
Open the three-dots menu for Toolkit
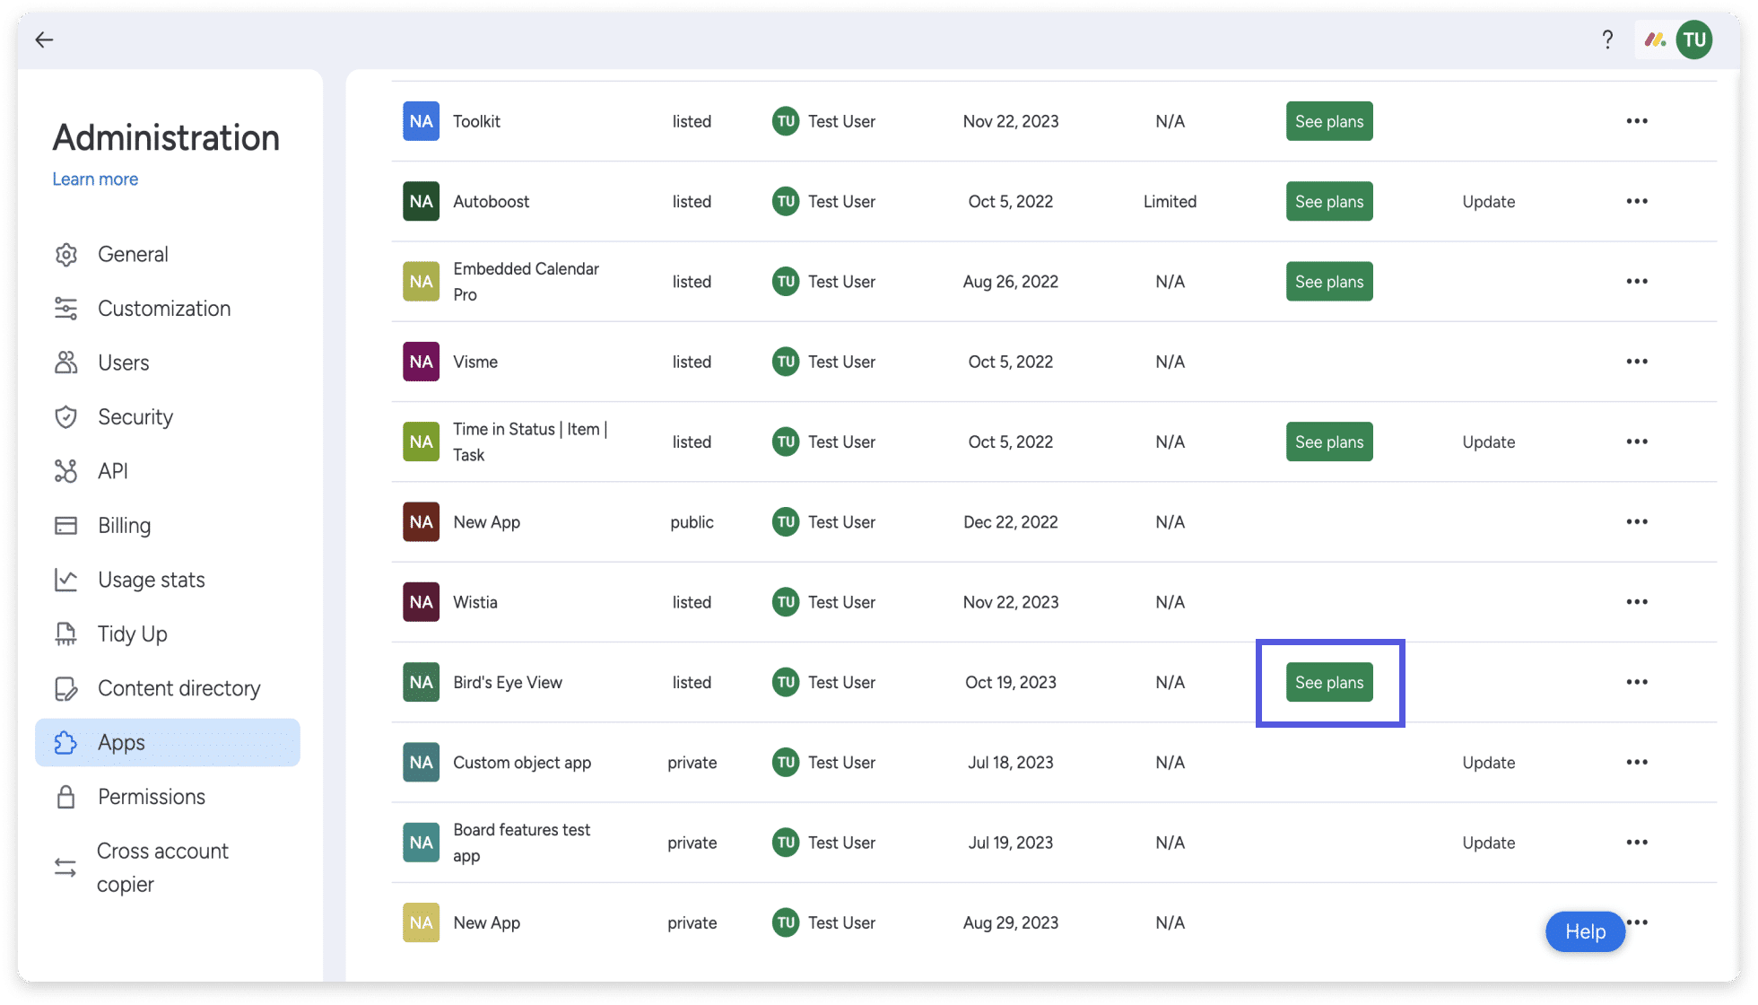(1637, 121)
